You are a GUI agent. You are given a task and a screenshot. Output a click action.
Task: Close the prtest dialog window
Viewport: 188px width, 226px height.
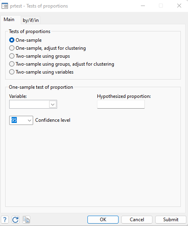(x=179, y=6)
